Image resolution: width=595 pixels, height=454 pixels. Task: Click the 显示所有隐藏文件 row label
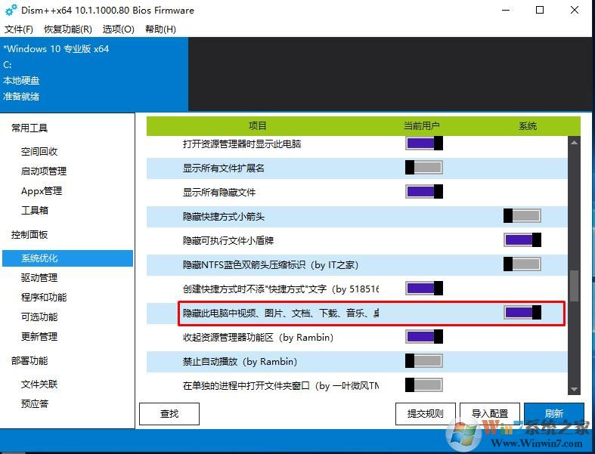tap(219, 193)
